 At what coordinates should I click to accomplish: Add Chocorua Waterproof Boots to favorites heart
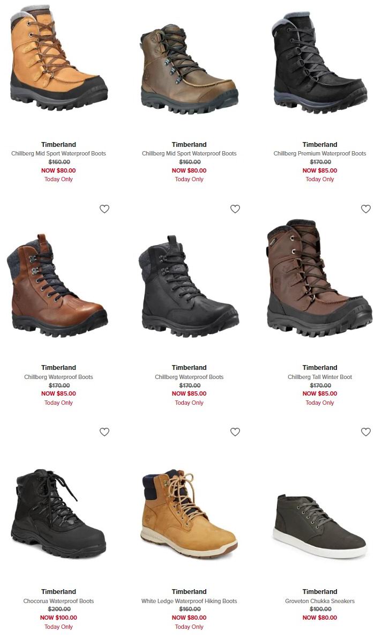[104, 432]
